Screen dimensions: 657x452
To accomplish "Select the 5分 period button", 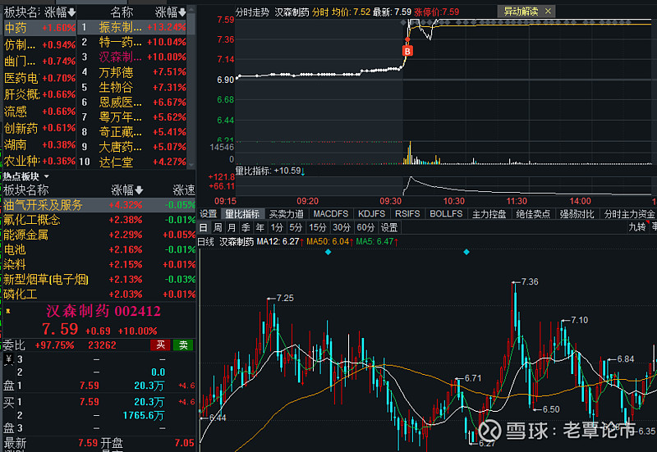I will [296, 228].
